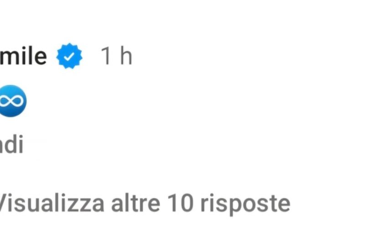The height and width of the screenshot is (233, 376).
Task: Open the verified checkmark next to username
Action: tap(69, 56)
